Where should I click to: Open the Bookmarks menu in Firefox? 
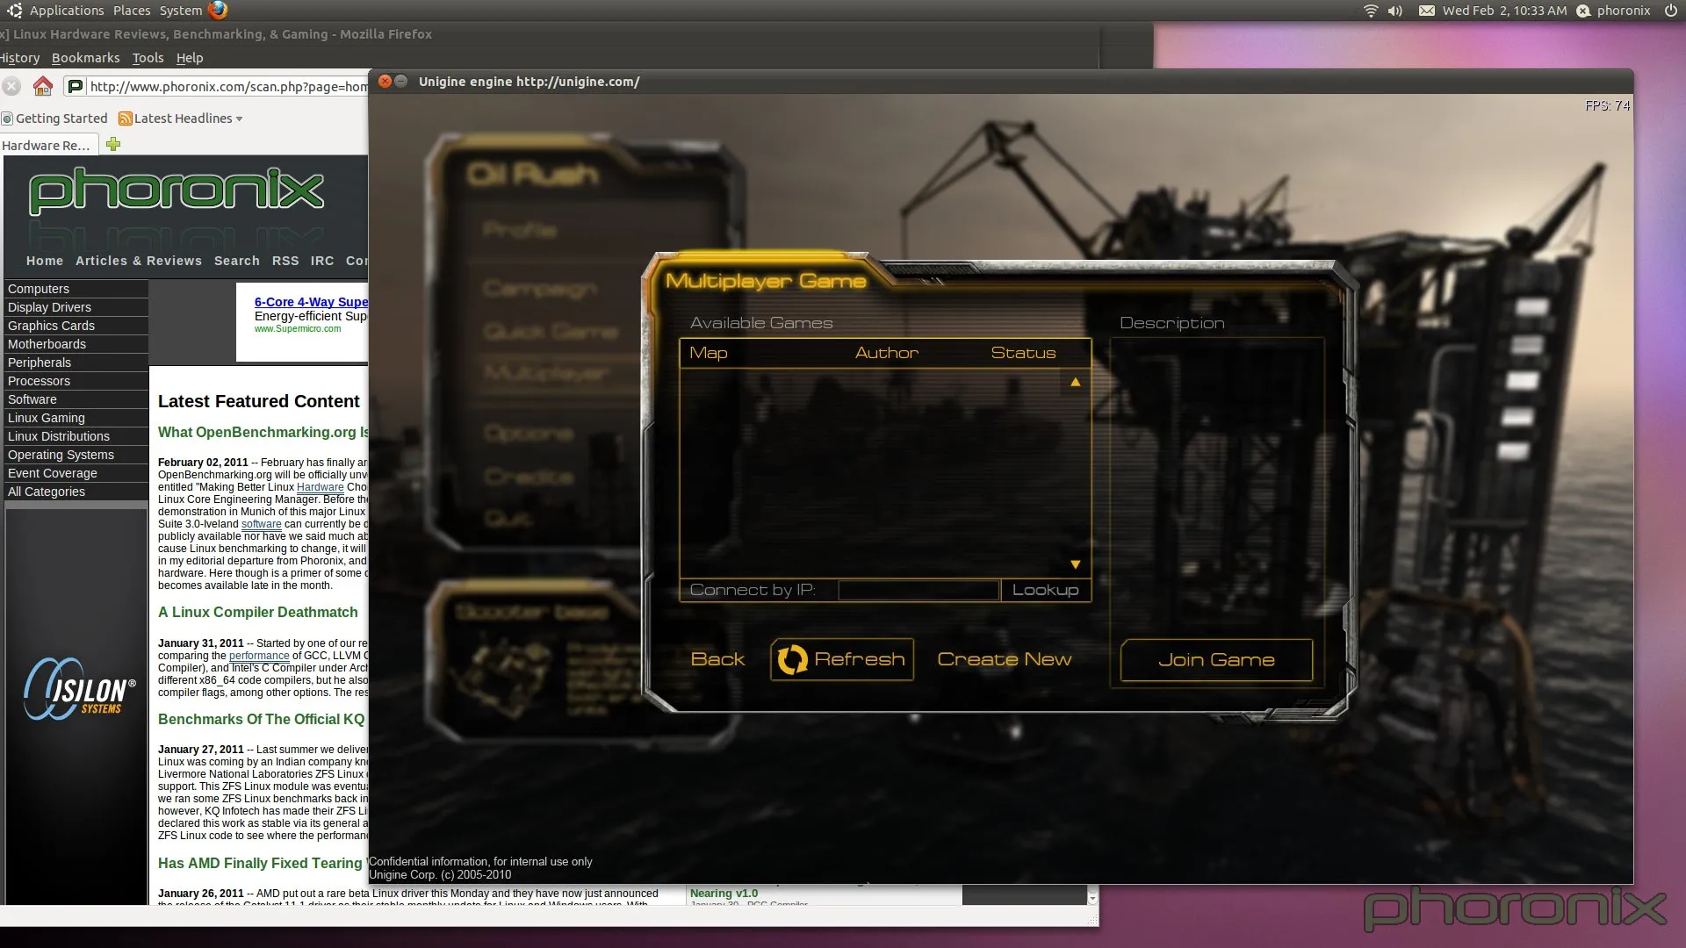[x=85, y=58]
